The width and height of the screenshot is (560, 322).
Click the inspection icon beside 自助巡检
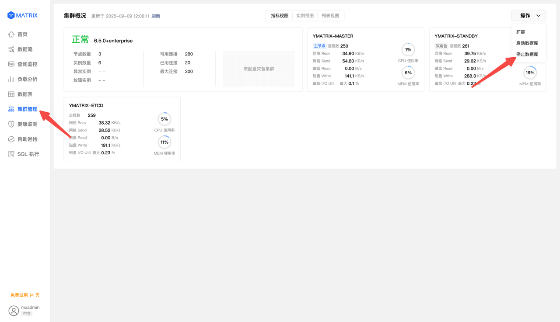coord(11,139)
